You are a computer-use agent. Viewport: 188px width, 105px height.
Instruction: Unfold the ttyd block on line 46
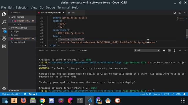click(46, 45)
